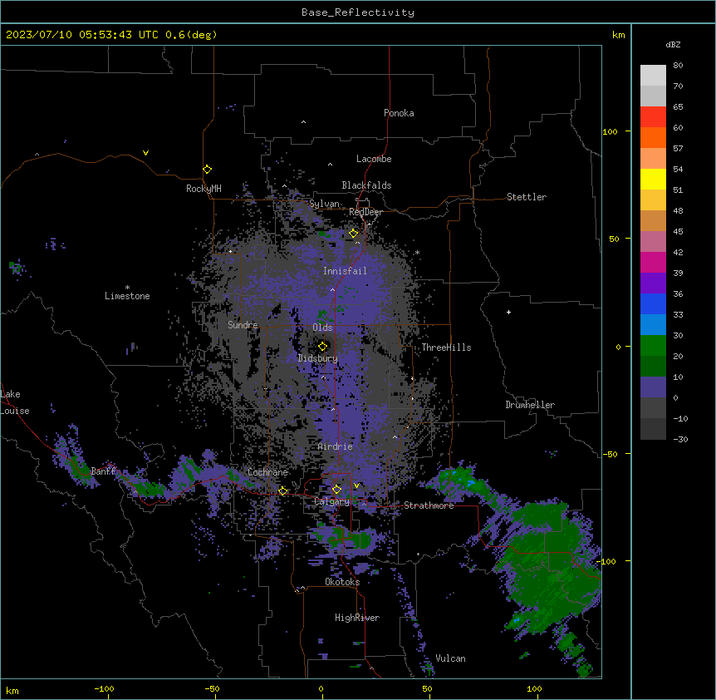Click the Didsbury label
716x700 pixels.
318,358
